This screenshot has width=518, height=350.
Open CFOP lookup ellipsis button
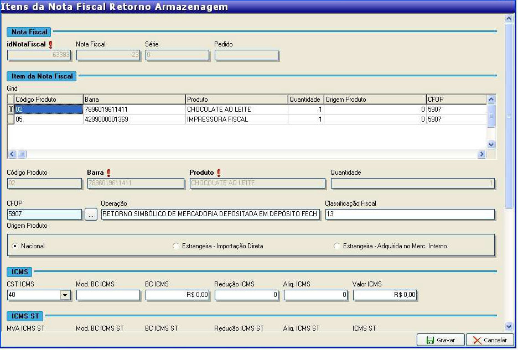pos(91,215)
